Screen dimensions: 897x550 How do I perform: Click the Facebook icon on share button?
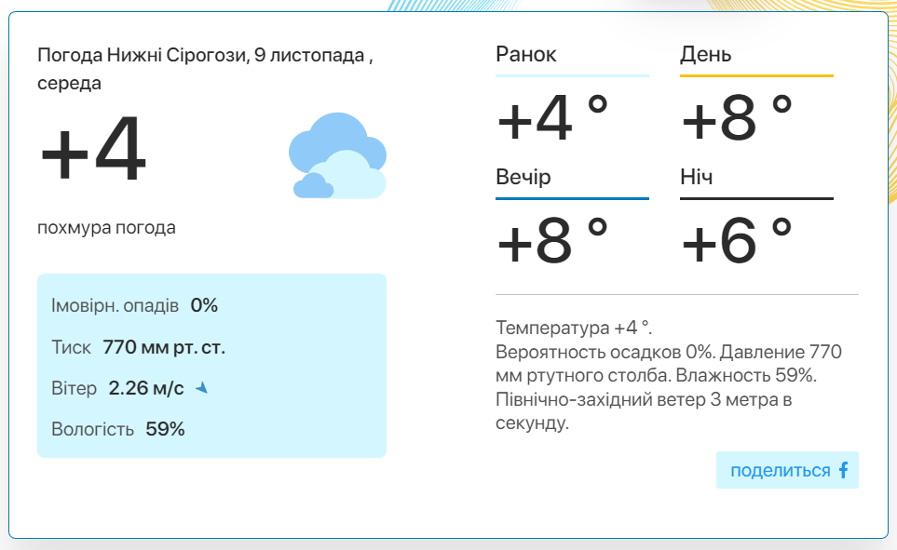point(843,471)
